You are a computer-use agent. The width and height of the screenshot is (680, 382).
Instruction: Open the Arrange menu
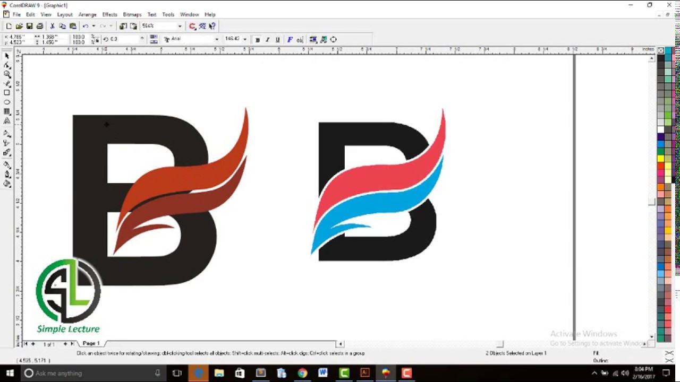point(87,14)
